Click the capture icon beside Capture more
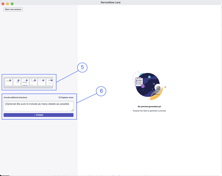 (x=59, y=97)
